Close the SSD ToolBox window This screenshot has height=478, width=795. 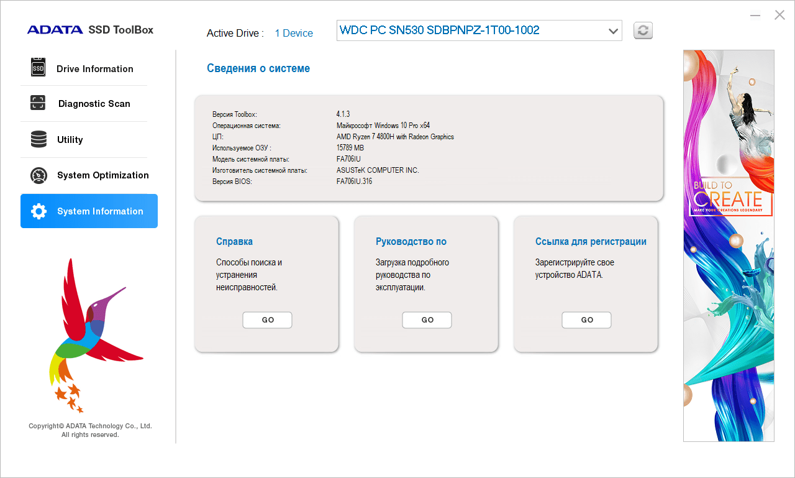[779, 15]
